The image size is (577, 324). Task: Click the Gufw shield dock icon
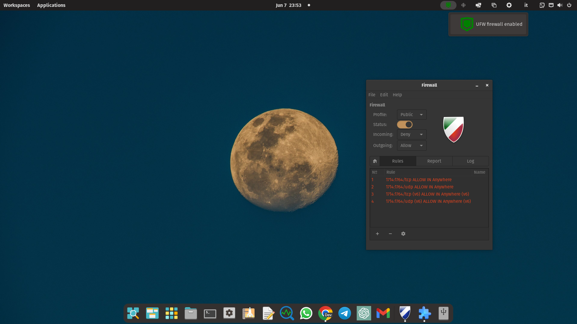coord(405,313)
